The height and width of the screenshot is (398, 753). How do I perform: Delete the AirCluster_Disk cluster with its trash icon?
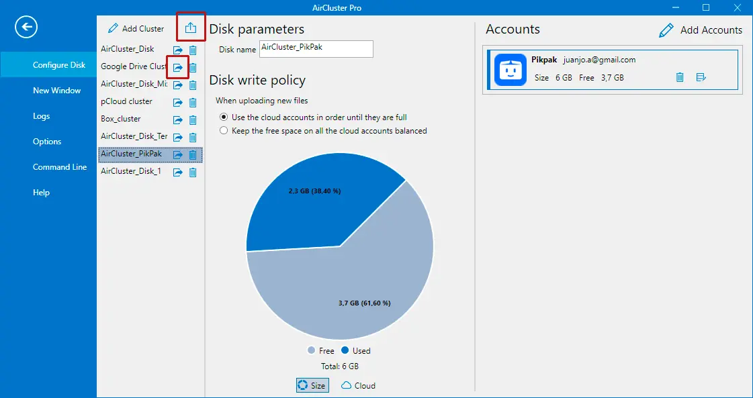[193, 50]
